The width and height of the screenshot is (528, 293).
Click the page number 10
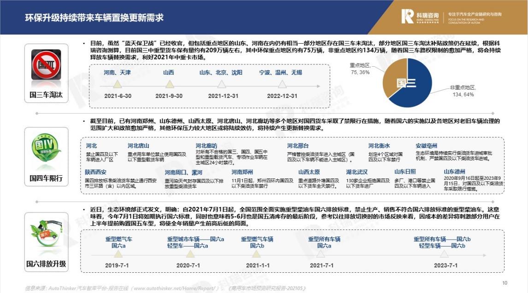[x=505, y=283]
